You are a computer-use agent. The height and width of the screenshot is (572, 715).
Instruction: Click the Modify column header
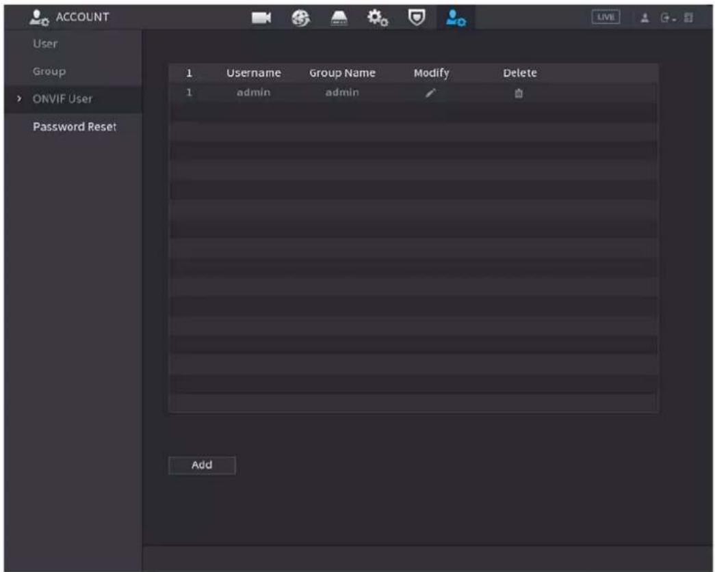pyautogui.click(x=431, y=73)
